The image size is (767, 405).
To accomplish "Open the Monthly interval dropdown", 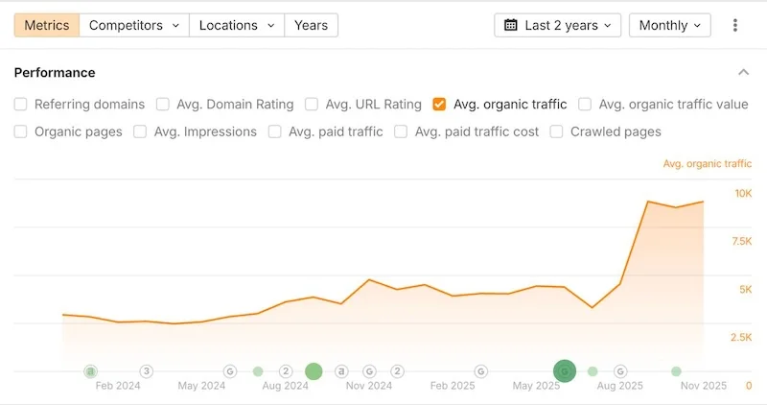I will 669,25.
